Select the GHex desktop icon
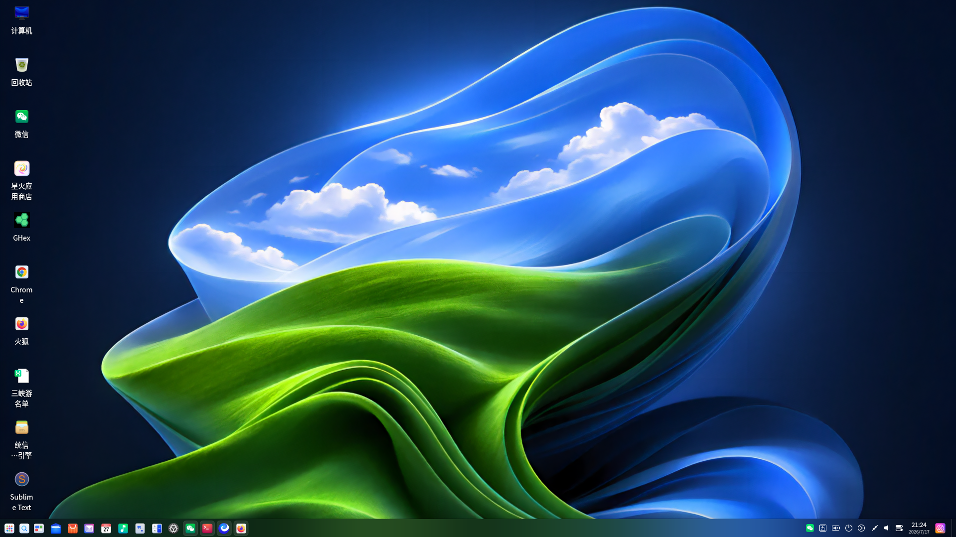This screenshot has width=956, height=537. [x=21, y=227]
